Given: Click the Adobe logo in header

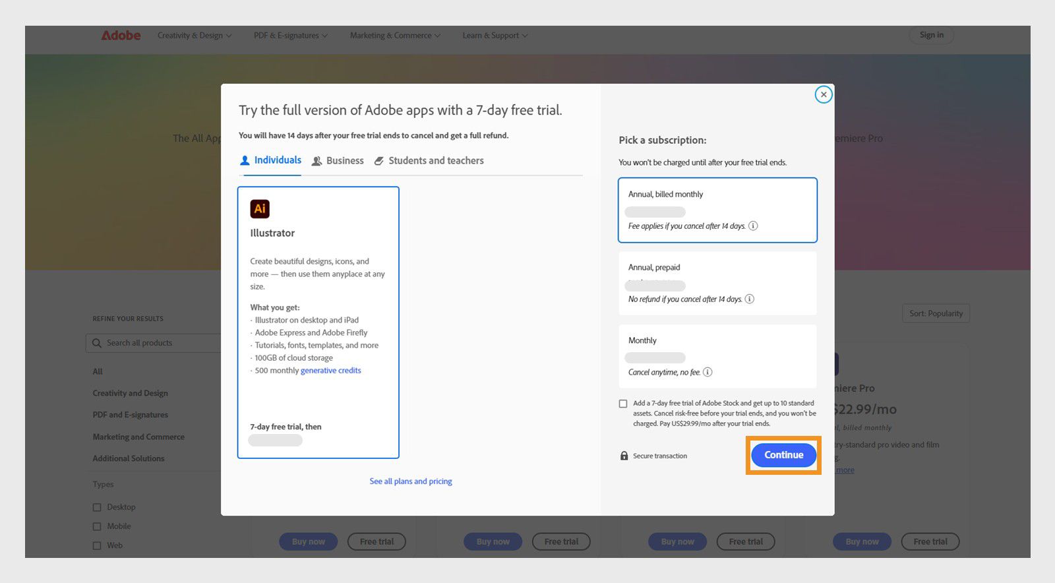Looking at the screenshot, I should 121,36.
